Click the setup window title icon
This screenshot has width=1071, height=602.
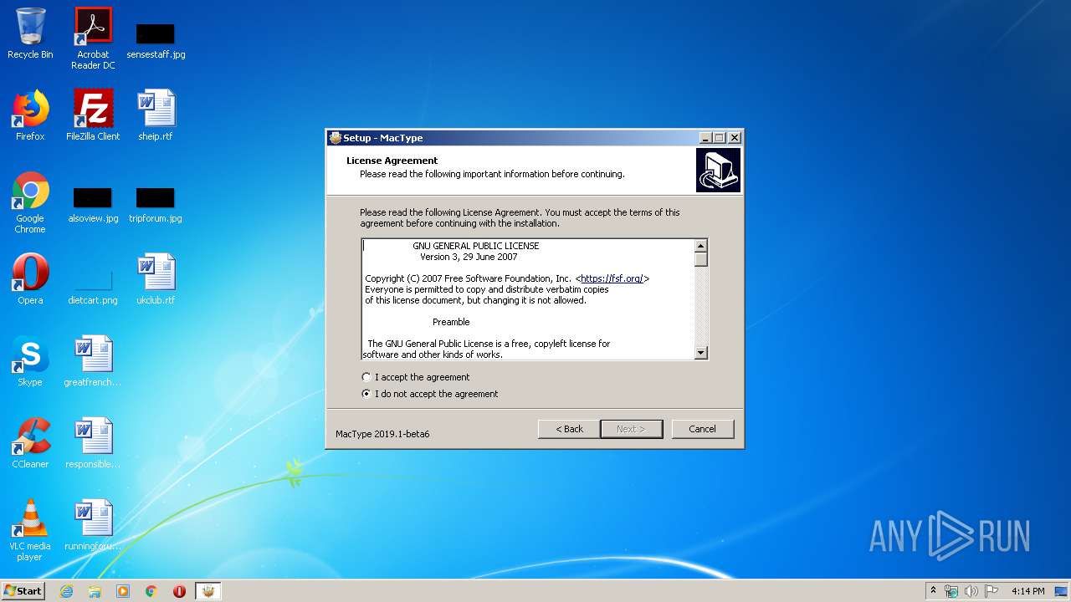pos(336,138)
